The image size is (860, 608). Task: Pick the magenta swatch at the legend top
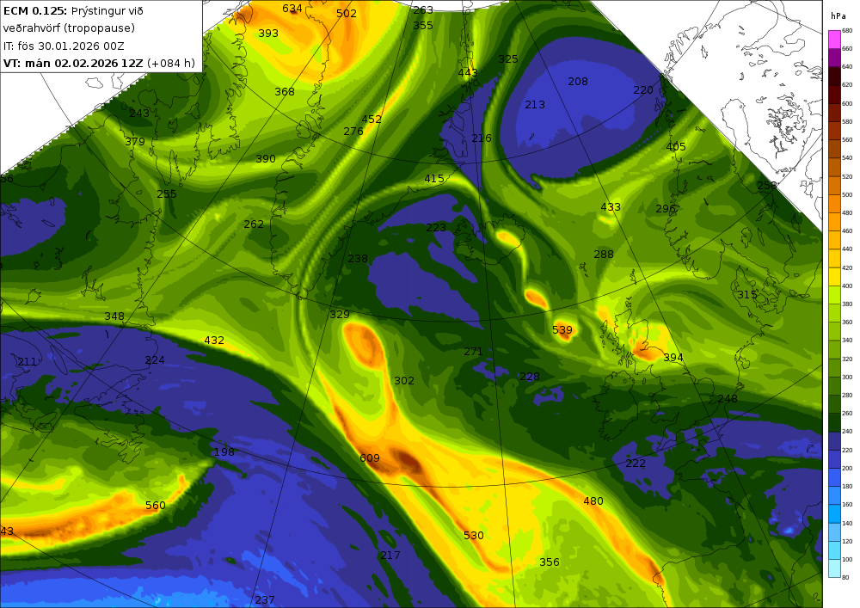[x=833, y=40]
